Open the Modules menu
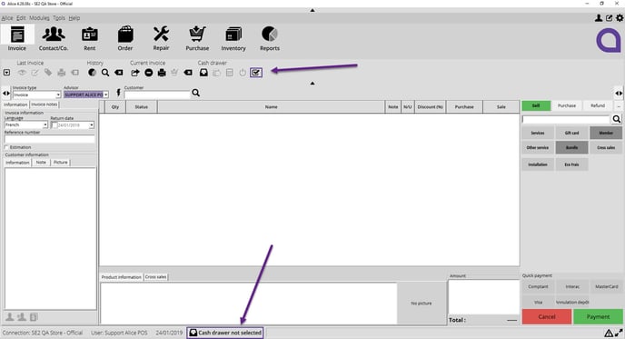Image resolution: width=625 pixels, height=339 pixels. [39, 18]
